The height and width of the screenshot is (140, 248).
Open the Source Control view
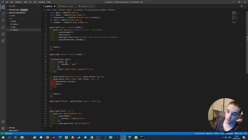3,21
